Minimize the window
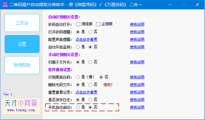 170,5
